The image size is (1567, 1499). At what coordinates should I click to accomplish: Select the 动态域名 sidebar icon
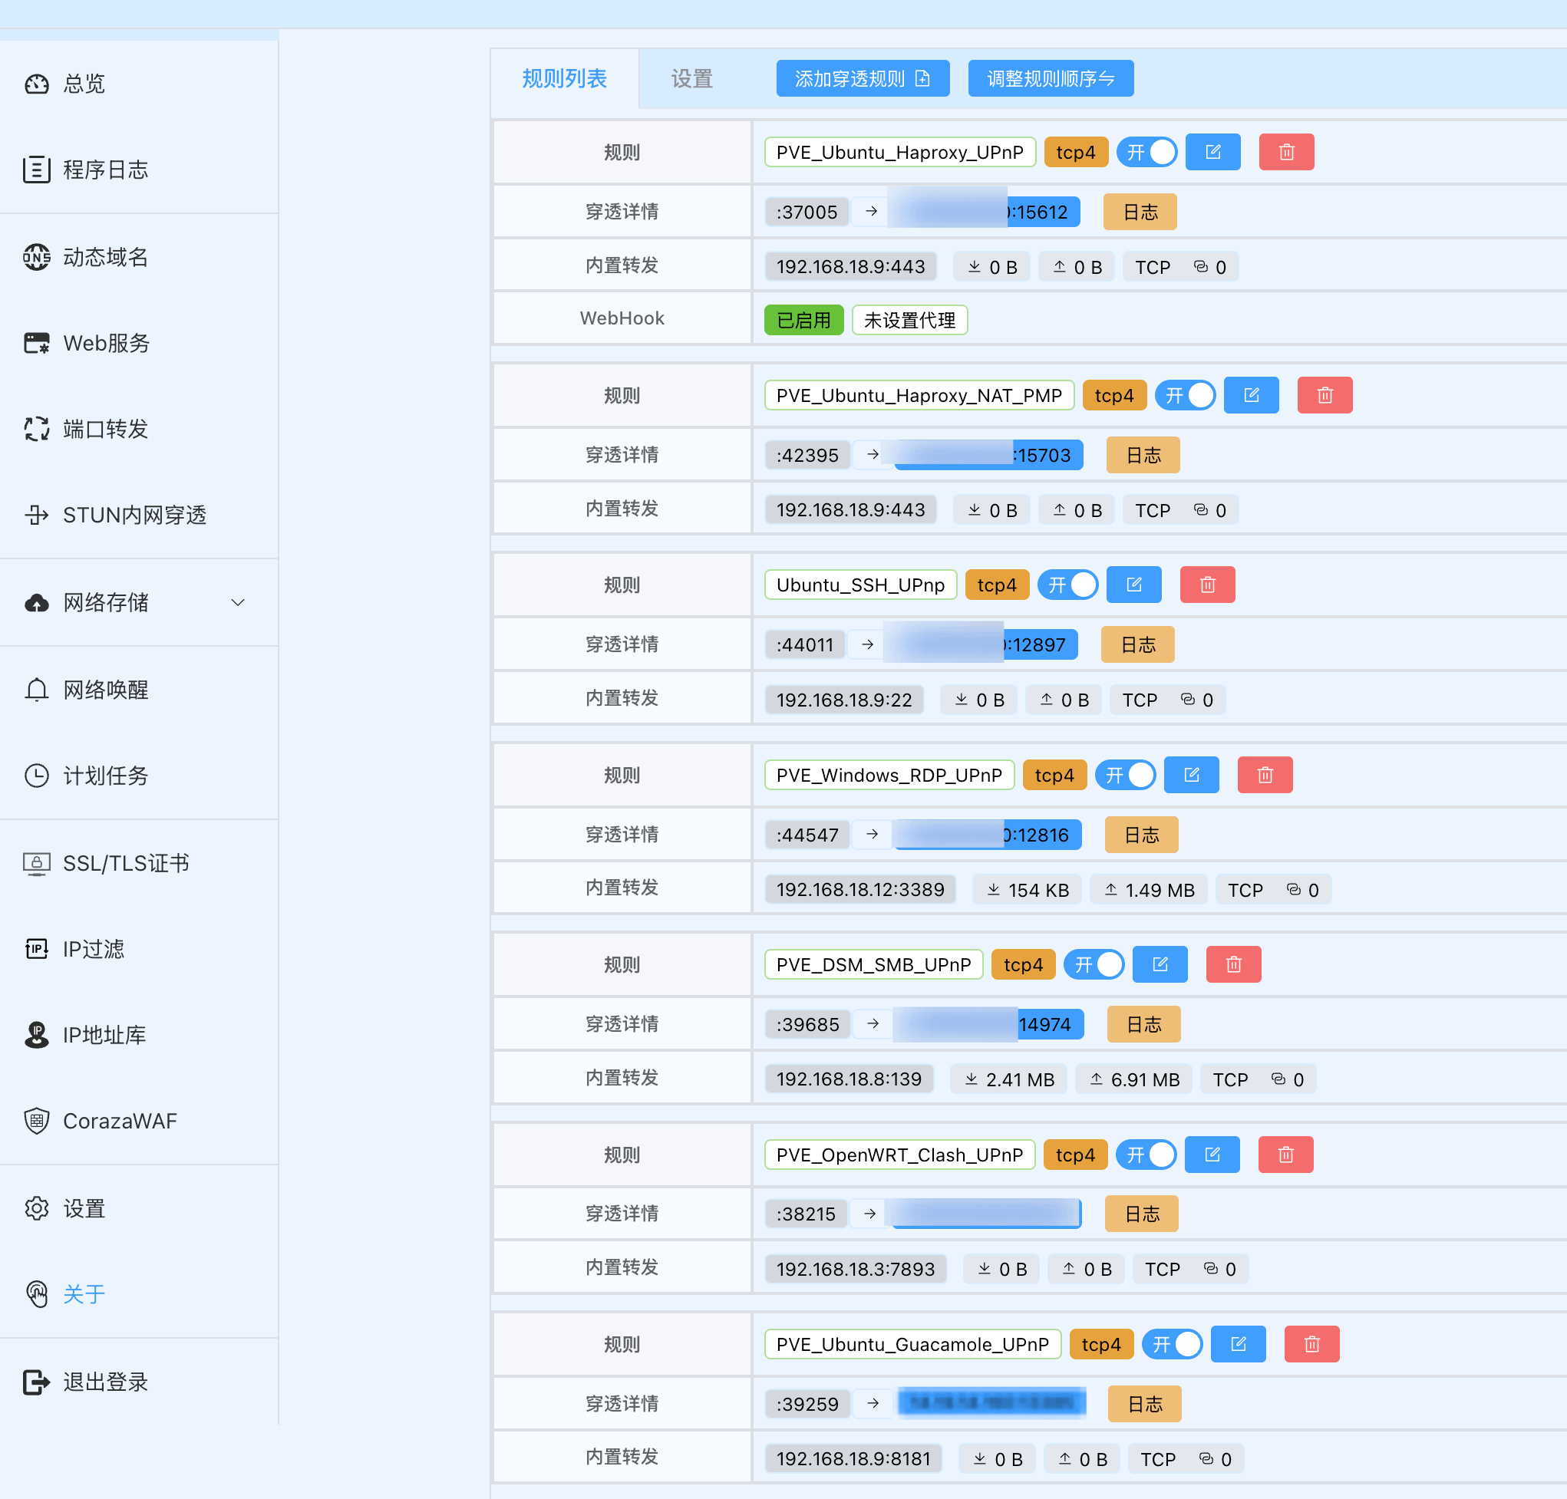click(x=37, y=256)
